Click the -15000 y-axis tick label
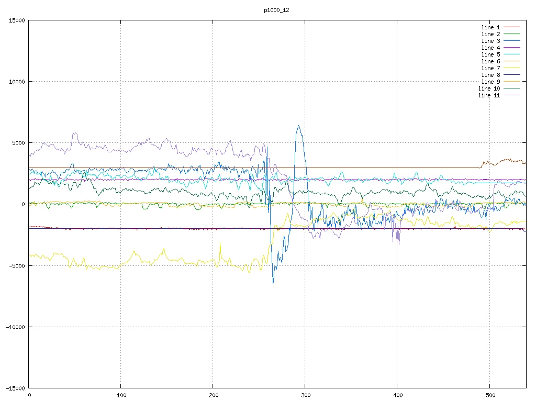Screen dimensions: 536x402 pyautogui.click(x=15, y=388)
